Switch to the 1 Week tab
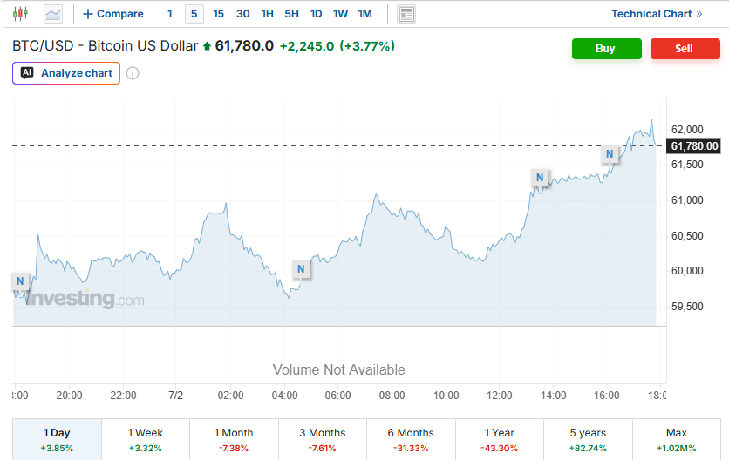This screenshot has height=460, width=729. (146, 440)
